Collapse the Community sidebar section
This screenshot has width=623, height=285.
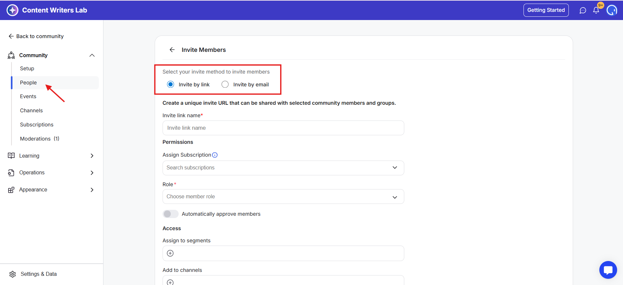coord(92,55)
